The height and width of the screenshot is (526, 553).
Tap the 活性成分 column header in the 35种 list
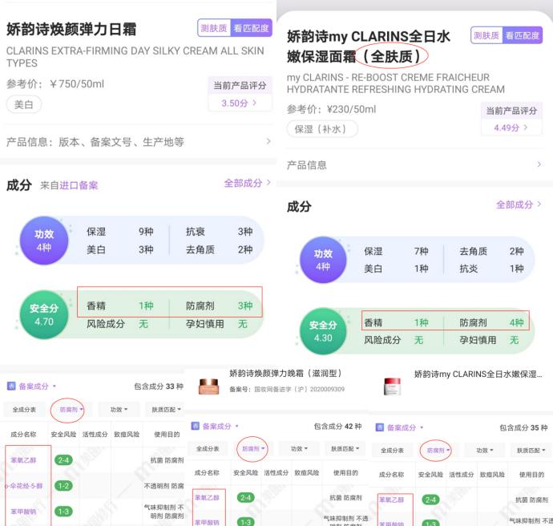pos(461,475)
